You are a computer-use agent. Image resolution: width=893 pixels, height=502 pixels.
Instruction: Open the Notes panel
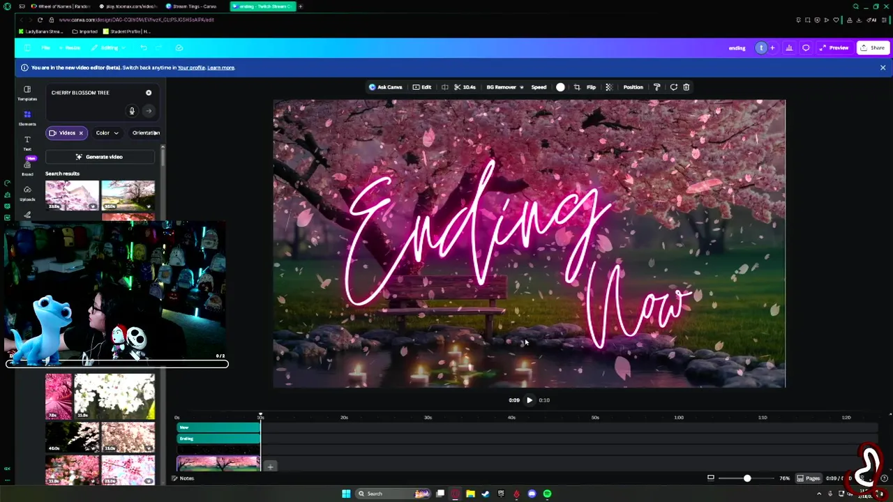[183, 478]
